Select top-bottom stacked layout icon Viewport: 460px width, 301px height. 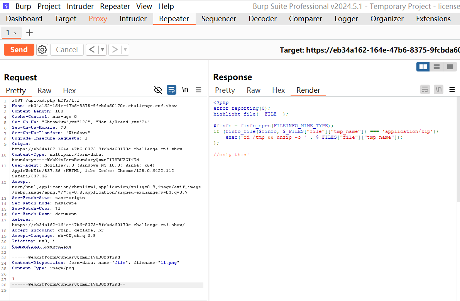point(436,67)
